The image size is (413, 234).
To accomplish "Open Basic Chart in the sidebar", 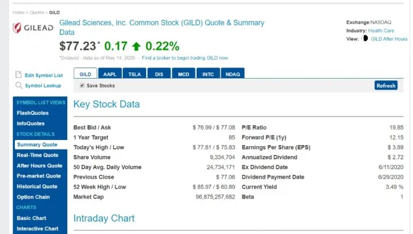I will coord(31,218).
